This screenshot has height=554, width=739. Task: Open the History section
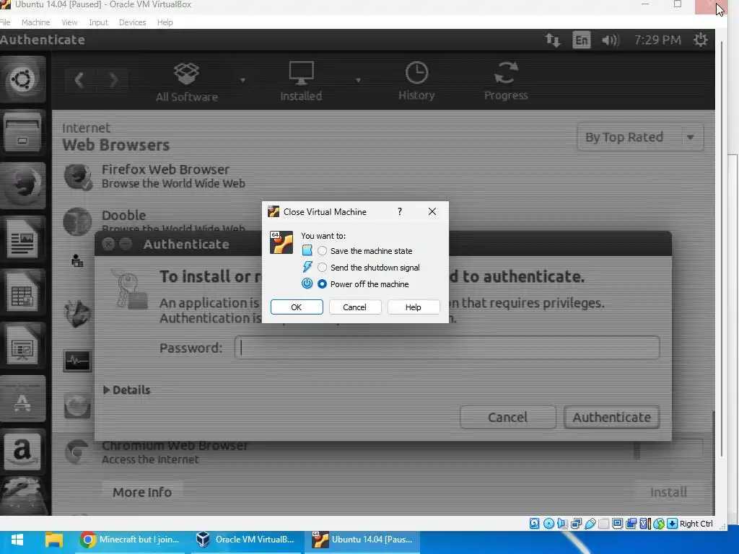coord(416,81)
